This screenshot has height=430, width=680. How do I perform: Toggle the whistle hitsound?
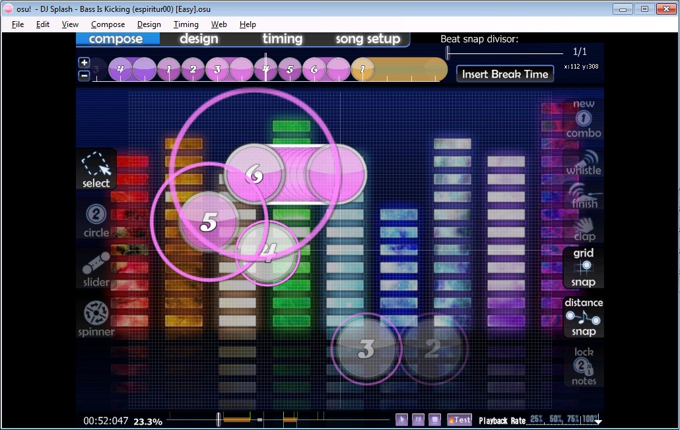tap(584, 164)
